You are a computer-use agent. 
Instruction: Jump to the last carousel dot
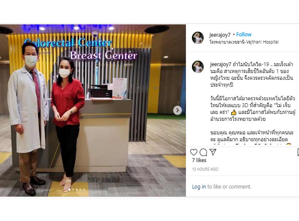[84, 190]
